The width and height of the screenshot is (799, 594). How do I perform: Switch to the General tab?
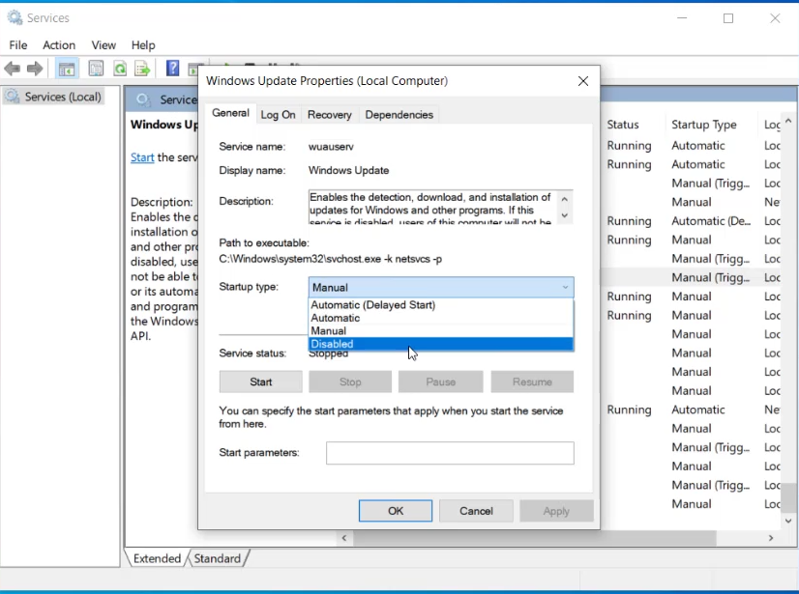[230, 113]
